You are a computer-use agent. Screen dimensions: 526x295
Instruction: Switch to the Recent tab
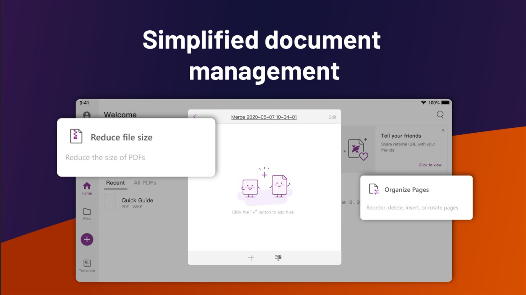[115, 183]
